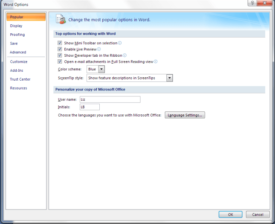Disable Enable Live Preview checkbox
This screenshot has width=275, height=224.
coord(60,49)
